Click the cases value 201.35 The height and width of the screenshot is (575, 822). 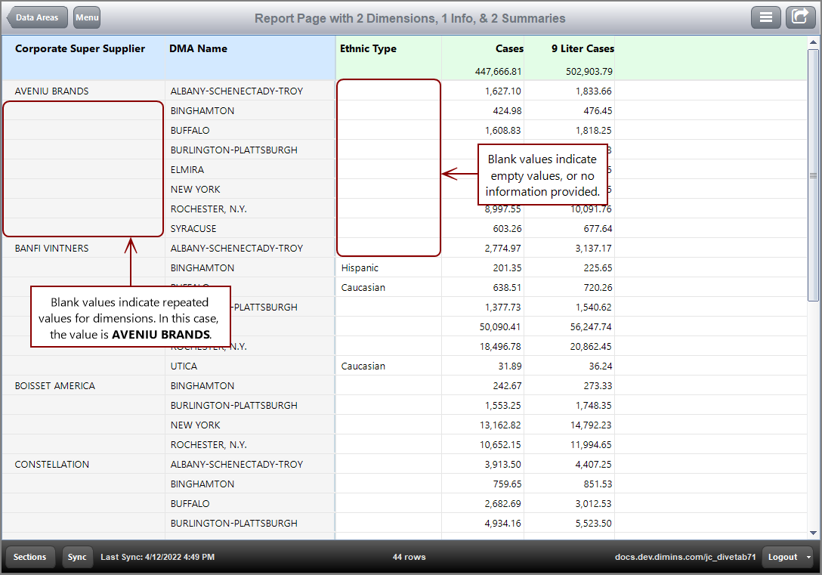click(507, 267)
